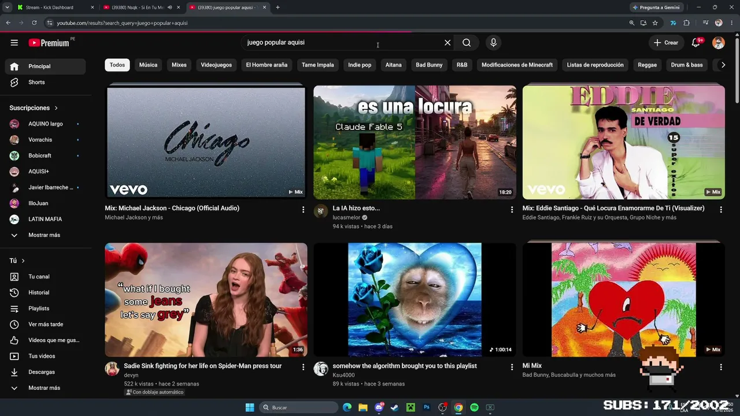Viewport: 740px width, 416px height.
Task: Reload the page
Action: pos(34,23)
